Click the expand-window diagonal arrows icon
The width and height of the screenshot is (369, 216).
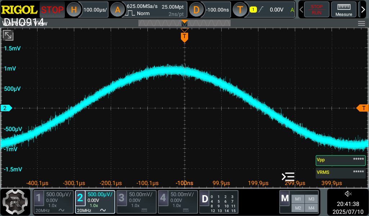(8, 36)
